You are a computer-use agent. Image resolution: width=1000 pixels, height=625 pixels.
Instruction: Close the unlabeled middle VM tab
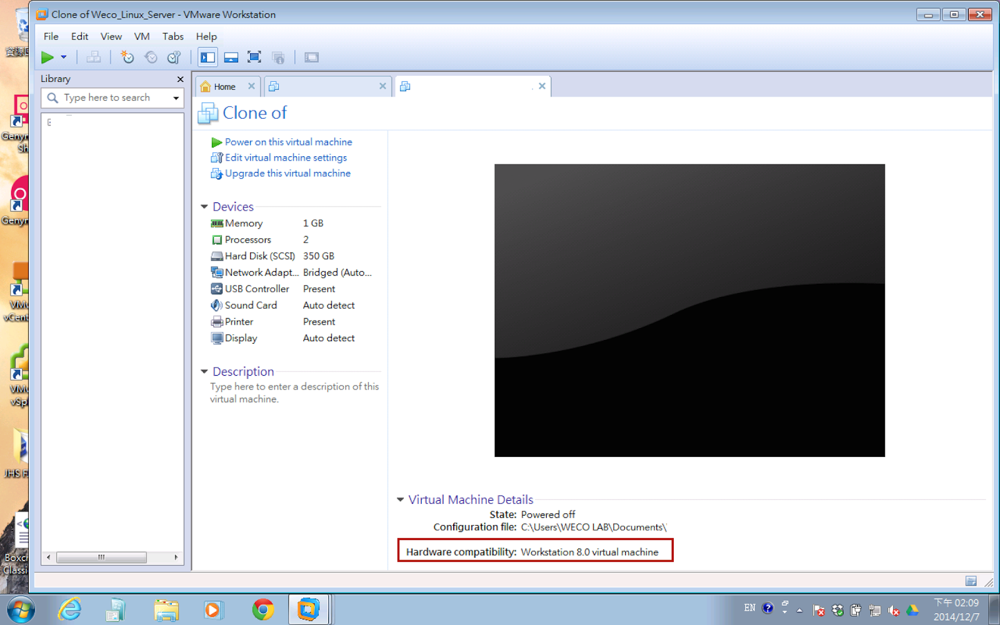[x=382, y=86]
